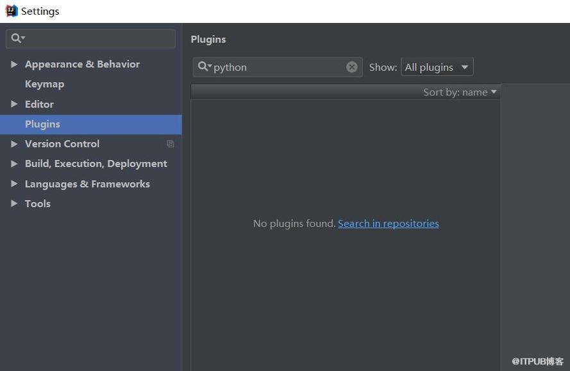570x371 pixels.
Task: Select Build, Execution, Deployment item
Action: (96, 164)
